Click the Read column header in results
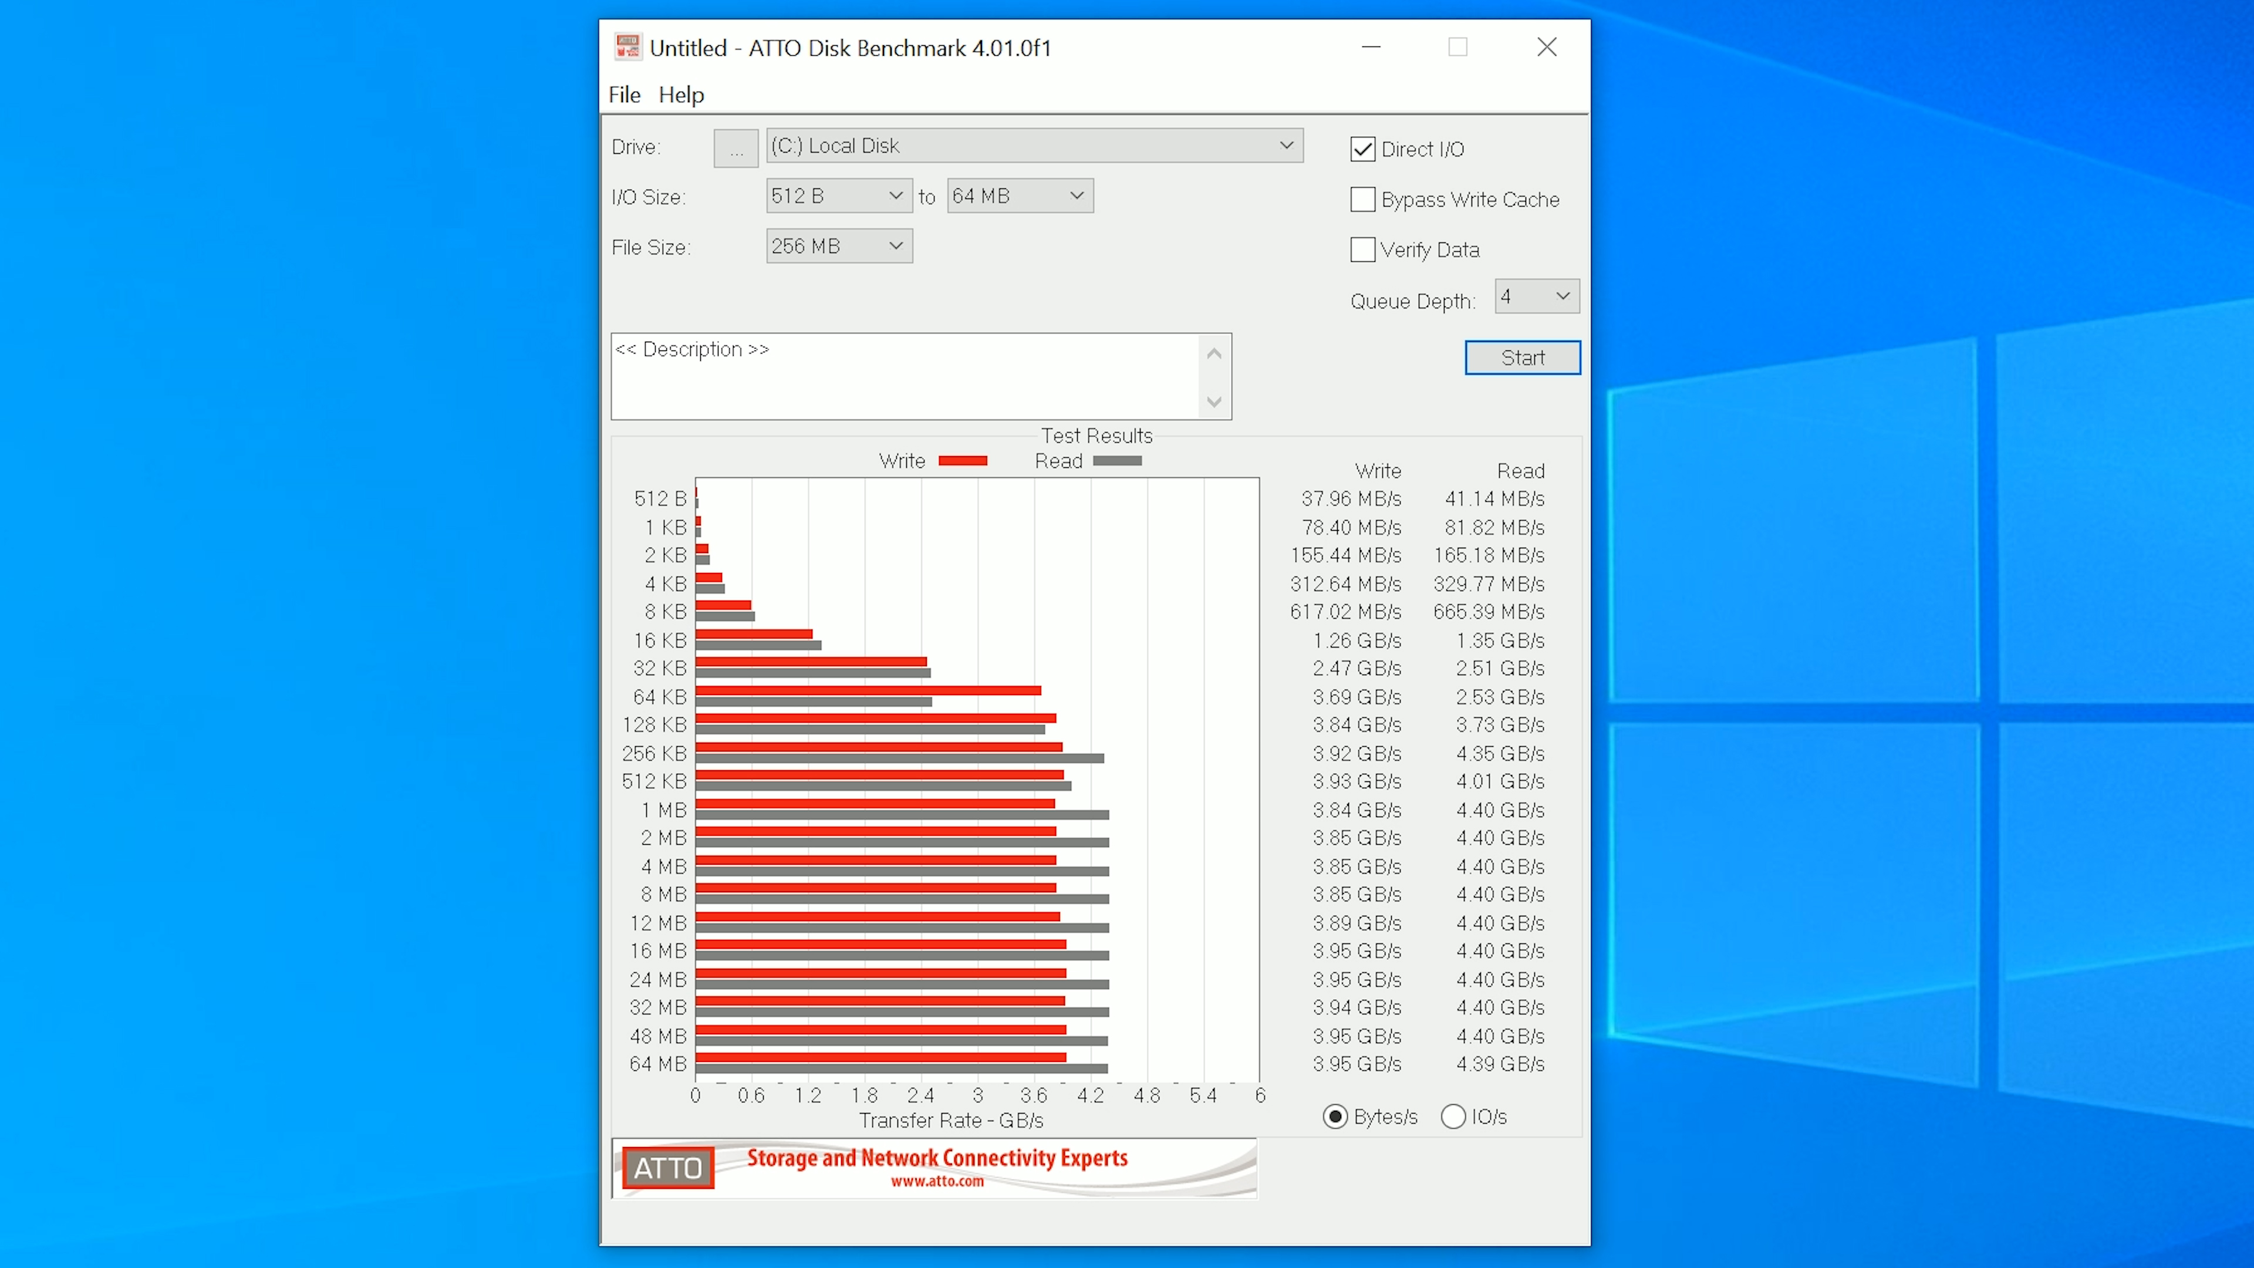Image resolution: width=2254 pixels, height=1268 pixels. click(x=1521, y=471)
